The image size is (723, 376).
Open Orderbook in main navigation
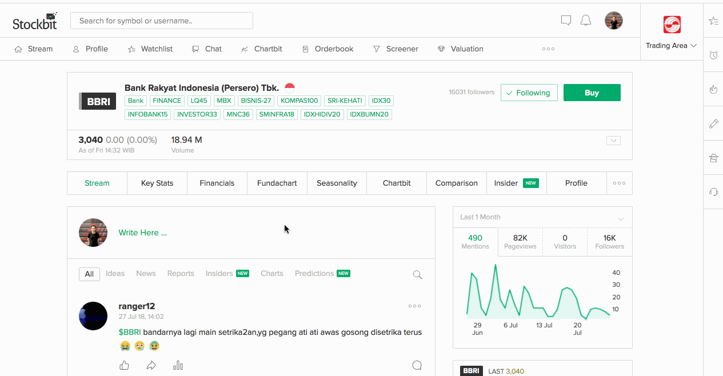(327, 49)
